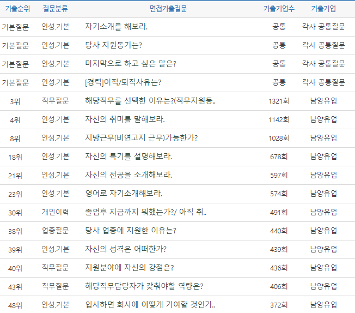Click rank cell '8위'
Screen dimensions: 355x313
[x=15, y=139]
